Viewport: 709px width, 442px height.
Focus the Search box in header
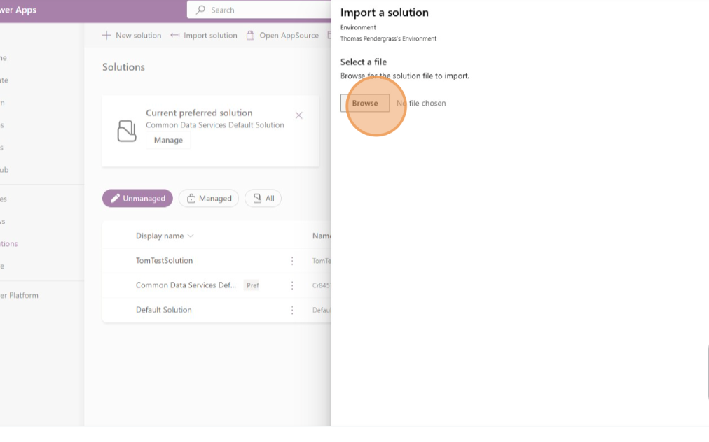259,10
